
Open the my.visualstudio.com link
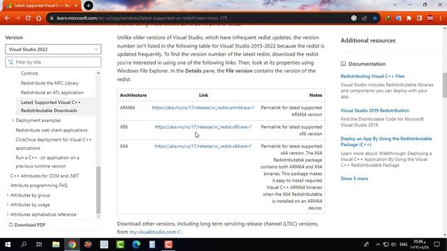tap(155, 232)
